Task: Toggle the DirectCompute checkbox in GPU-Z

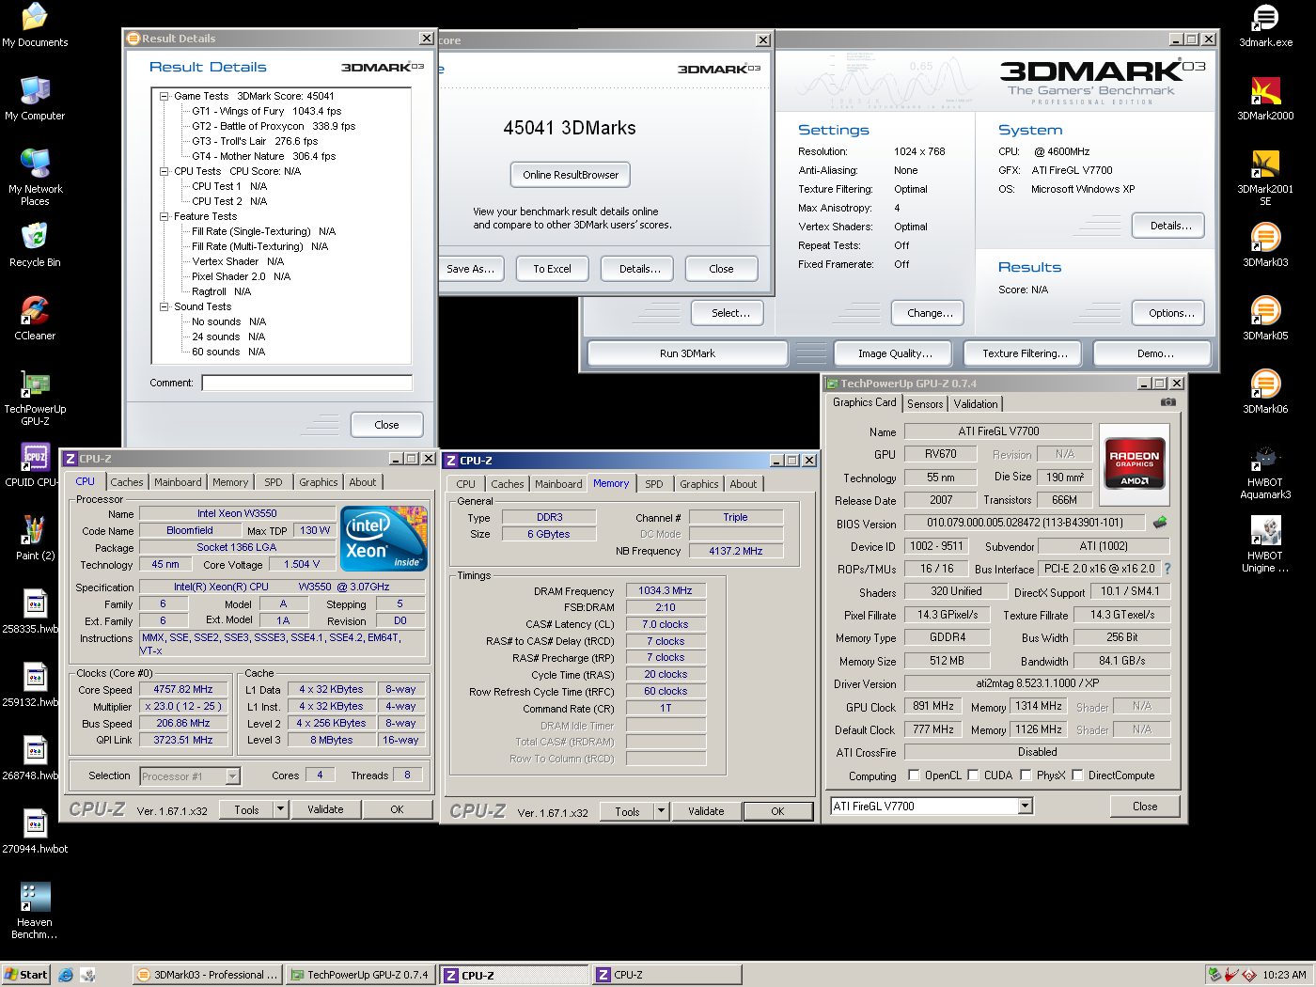Action: point(1077,775)
